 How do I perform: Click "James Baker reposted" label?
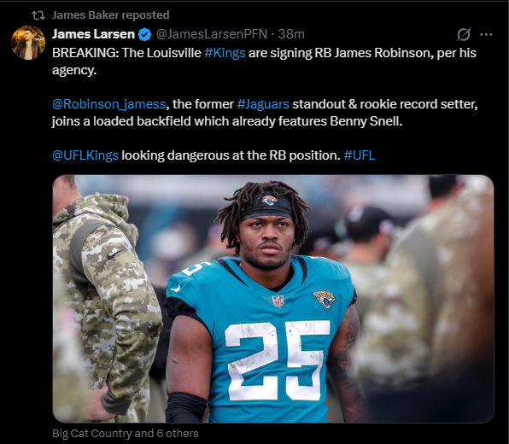[x=111, y=15]
